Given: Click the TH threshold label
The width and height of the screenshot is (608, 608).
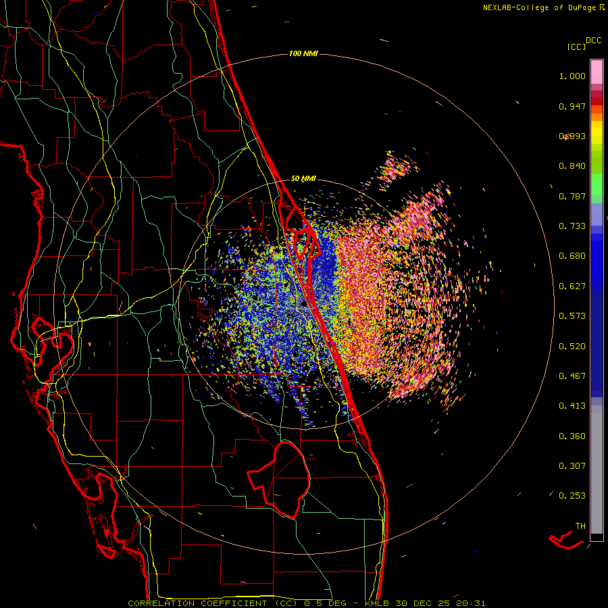Looking at the screenshot, I should click(x=580, y=526).
